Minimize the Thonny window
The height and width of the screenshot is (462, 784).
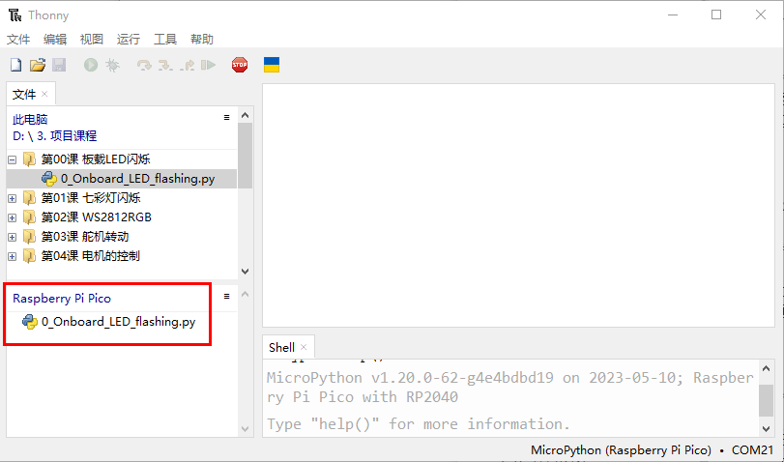click(673, 15)
